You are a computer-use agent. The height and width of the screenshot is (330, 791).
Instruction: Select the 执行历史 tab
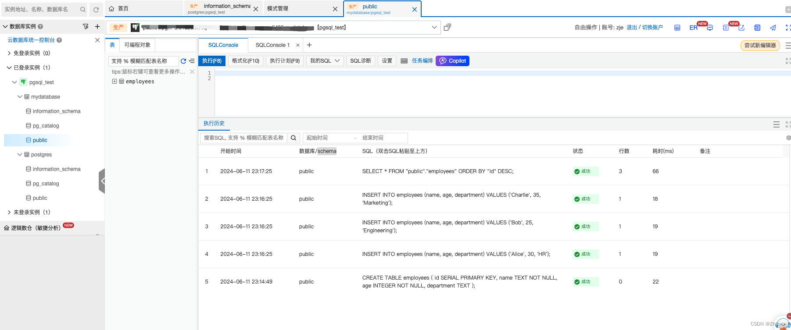[214, 124]
